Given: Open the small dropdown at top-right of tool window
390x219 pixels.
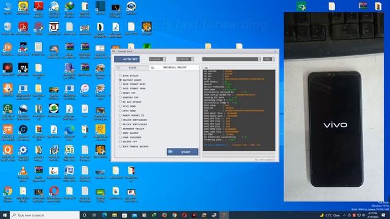Looking at the screenshot, I should point(269,59).
